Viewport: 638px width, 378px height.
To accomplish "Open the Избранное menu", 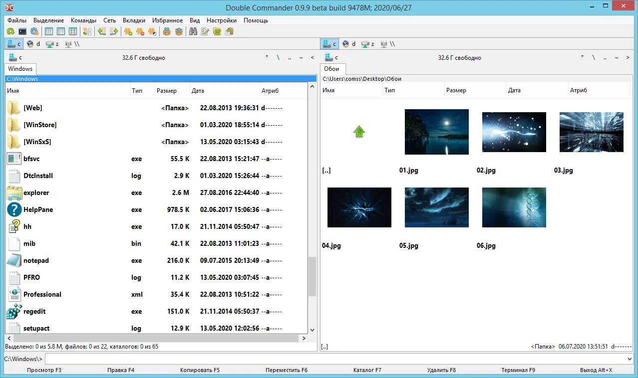I will 168,20.
